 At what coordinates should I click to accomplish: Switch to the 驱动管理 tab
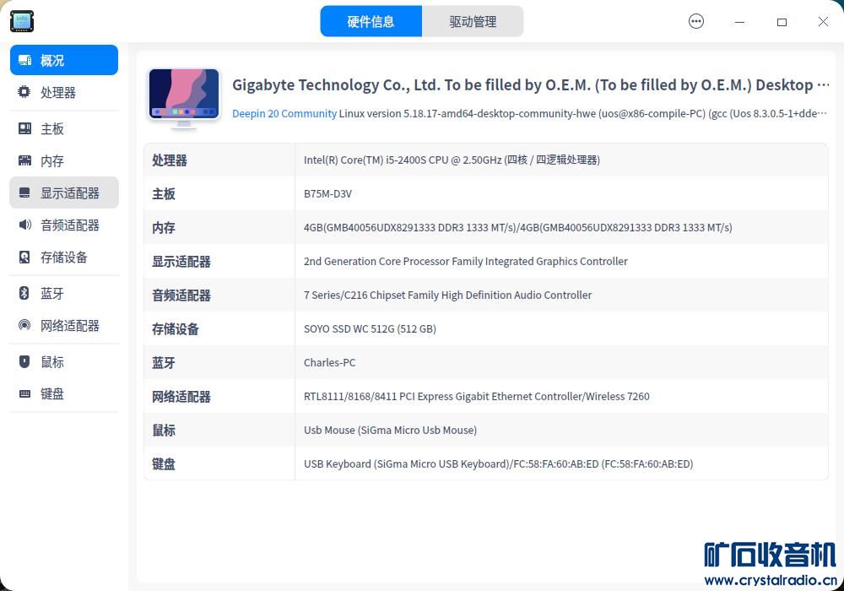473,22
